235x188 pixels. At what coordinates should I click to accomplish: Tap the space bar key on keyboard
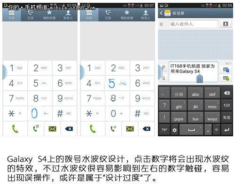[x=191, y=130]
